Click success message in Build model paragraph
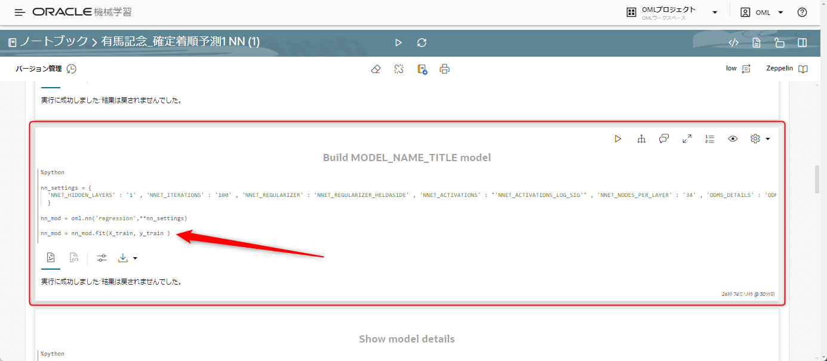The width and height of the screenshot is (827, 361). click(x=112, y=281)
